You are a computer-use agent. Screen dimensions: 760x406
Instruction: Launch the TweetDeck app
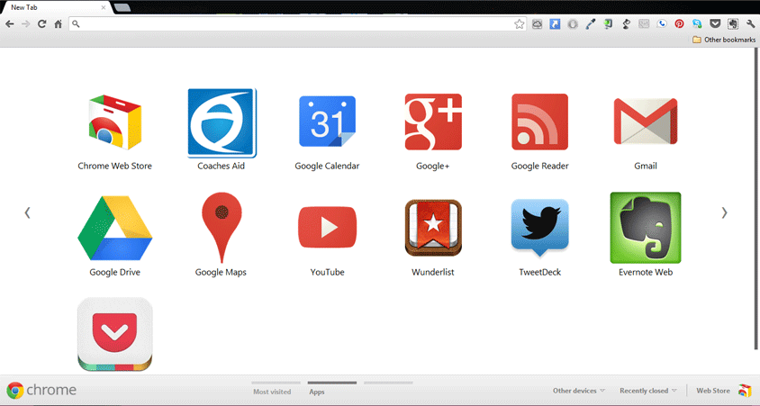[539, 228]
